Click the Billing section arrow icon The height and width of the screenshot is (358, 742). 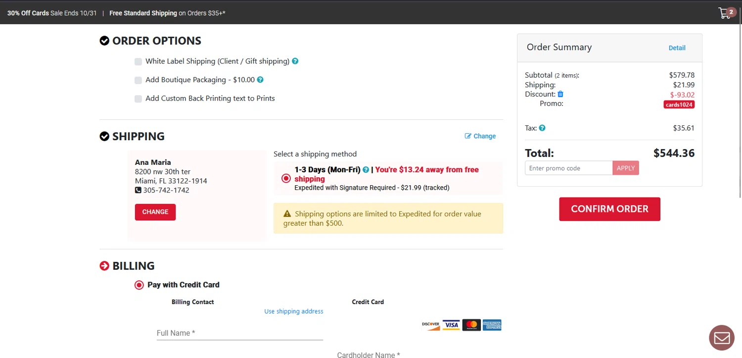click(104, 266)
